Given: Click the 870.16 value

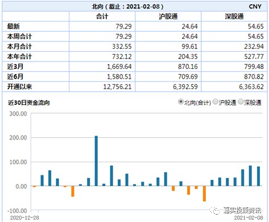Looking at the screenshot, I should [x=188, y=67].
